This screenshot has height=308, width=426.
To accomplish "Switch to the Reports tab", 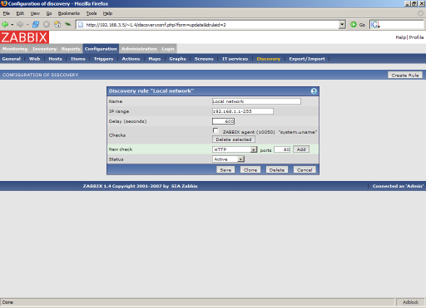I will point(71,49).
